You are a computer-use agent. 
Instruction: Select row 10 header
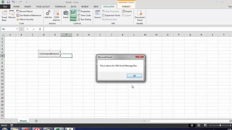coord(2,70)
